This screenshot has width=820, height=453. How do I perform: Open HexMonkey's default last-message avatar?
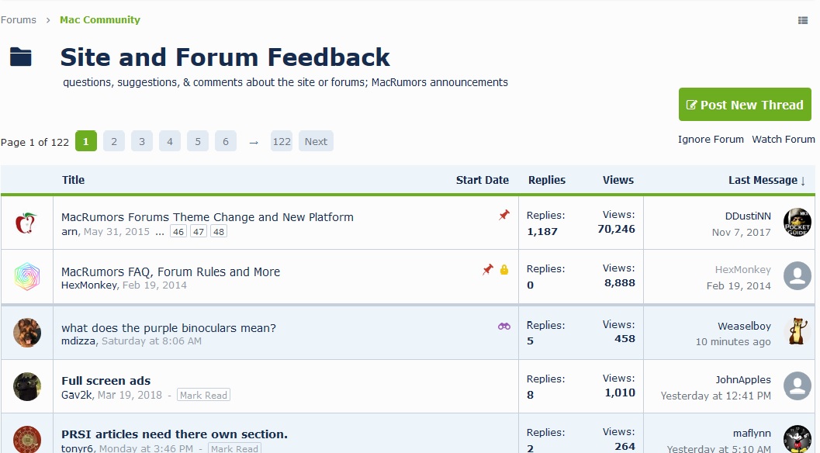coord(797,275)
